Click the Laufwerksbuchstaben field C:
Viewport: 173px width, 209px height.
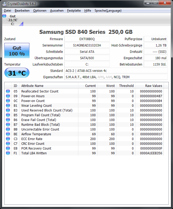(87, 64)
